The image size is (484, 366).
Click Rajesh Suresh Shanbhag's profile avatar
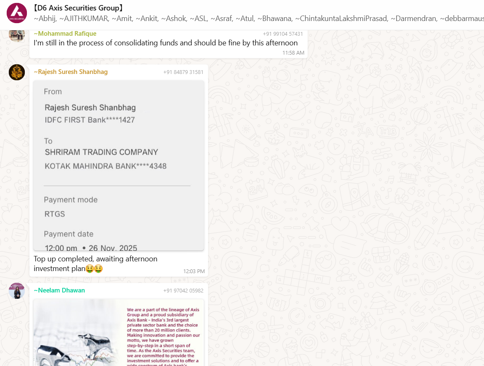point(17,72)
